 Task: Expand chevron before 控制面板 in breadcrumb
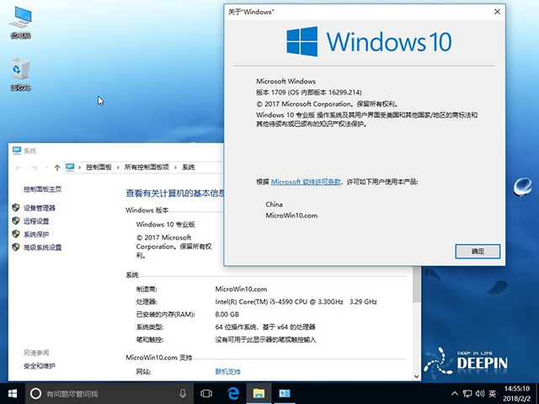[x=79, y=167]
